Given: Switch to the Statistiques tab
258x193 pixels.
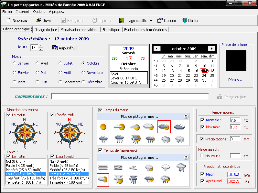Looking at the screenshot, I should point(111,30).
